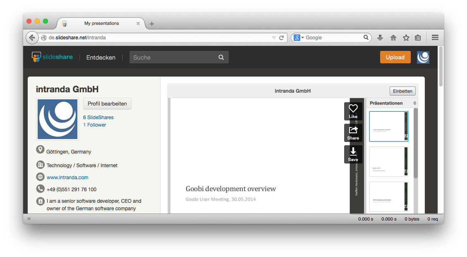
Task: Click the globe website icon
Action: [x=40, y=176]
